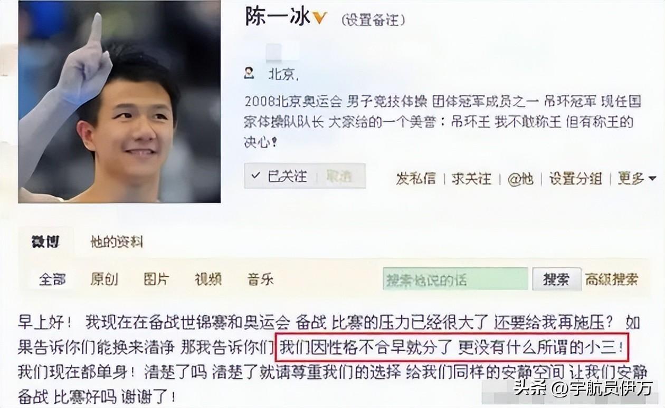Filter posts by 视频
665x408 pixels.
coord(208,279)
